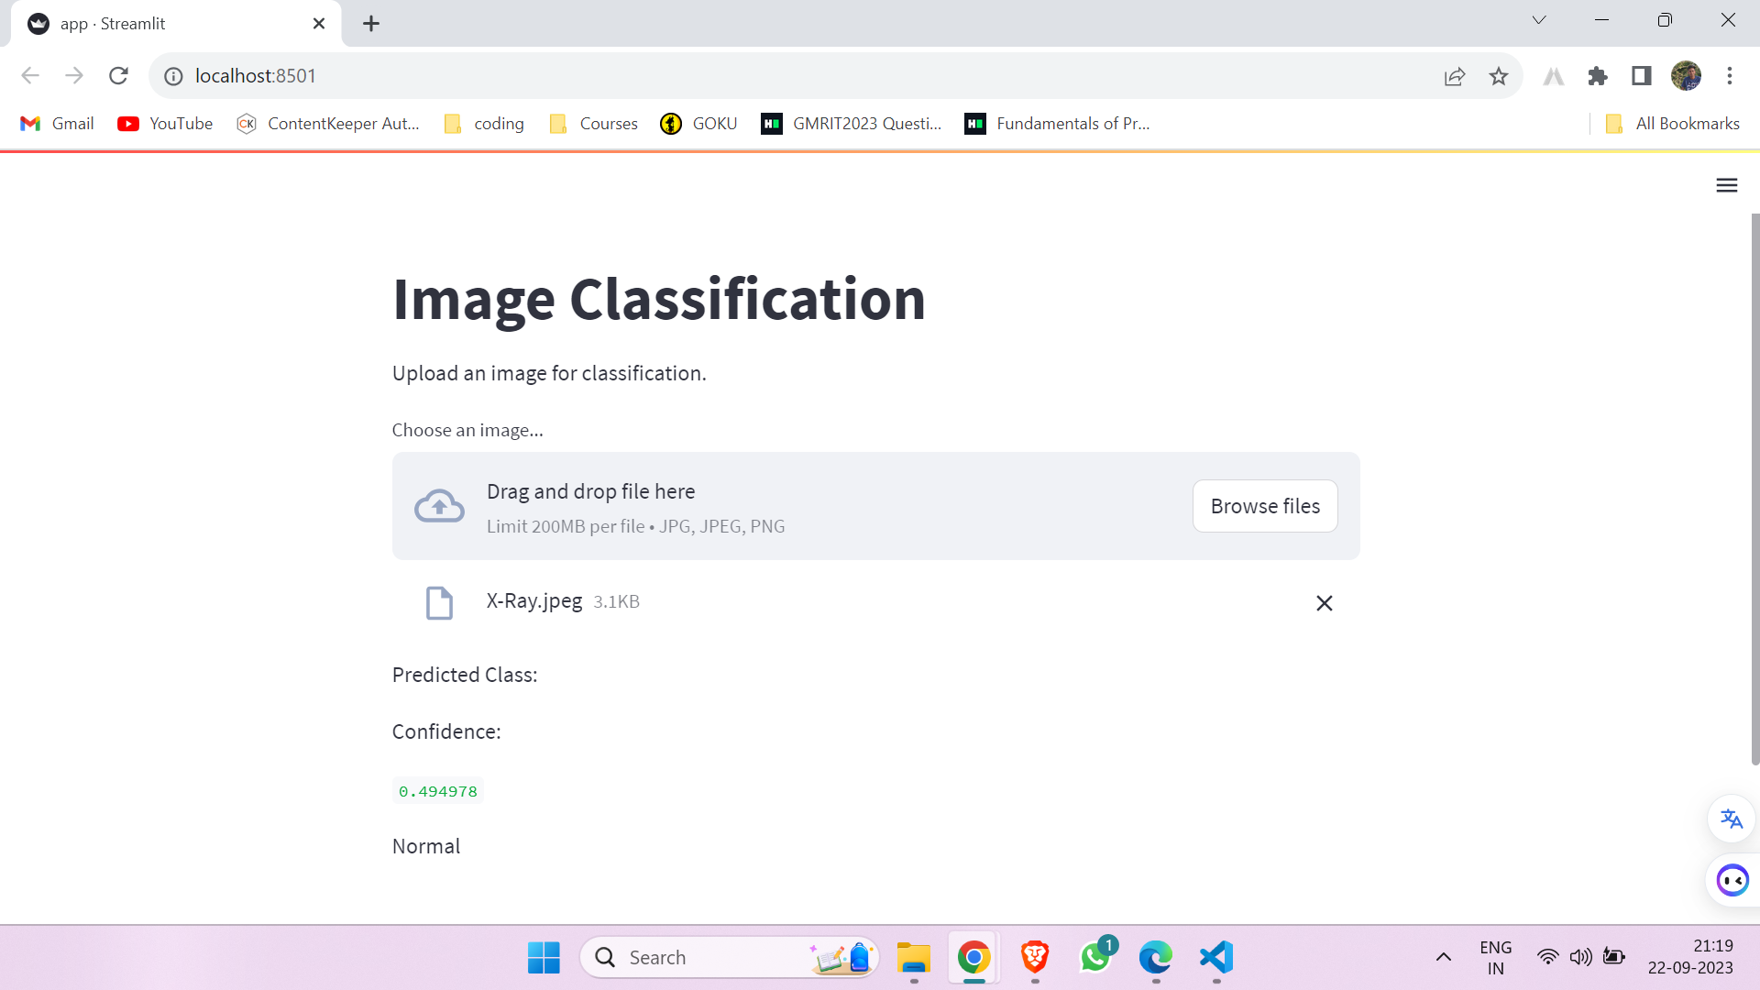
Task: Click the share page icon
Action: (x=1455, y=76)
